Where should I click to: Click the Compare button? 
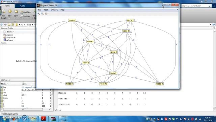25,16
